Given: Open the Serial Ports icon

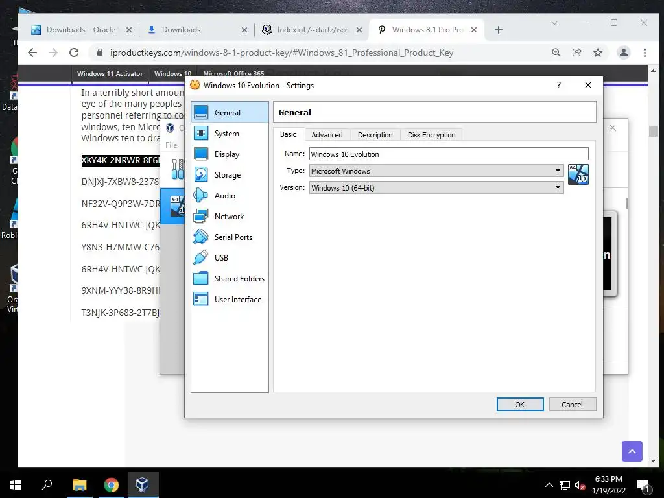Looking at the screenshot, I should pos(201,237).
